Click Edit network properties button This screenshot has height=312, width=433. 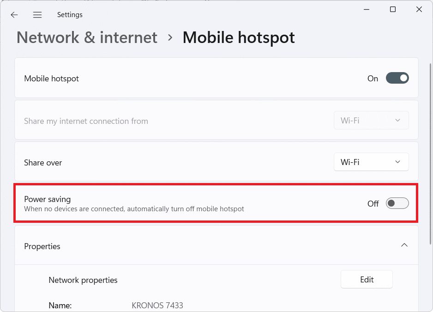pos(367,280)
